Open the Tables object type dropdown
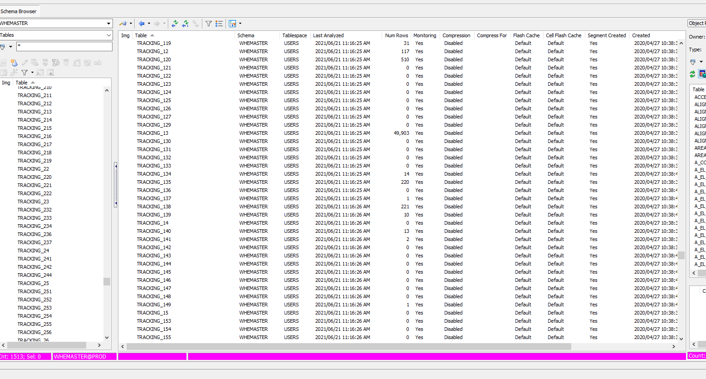Screen dimensions: 706x379 [x=108, y=35]
